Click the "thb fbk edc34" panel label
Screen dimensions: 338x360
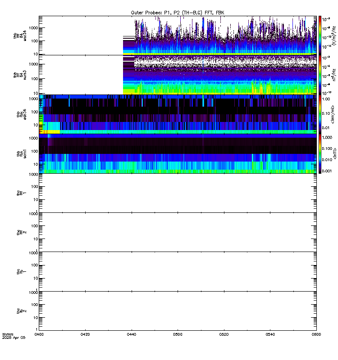coord(22,114)
